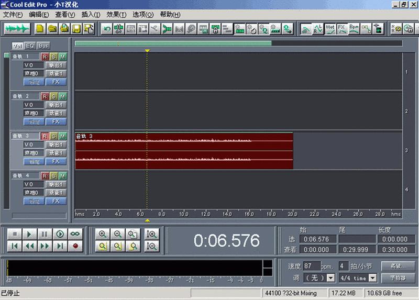
Task: Switch to the Bus tab
Action: pyautogui.click(x=43, y=46)
